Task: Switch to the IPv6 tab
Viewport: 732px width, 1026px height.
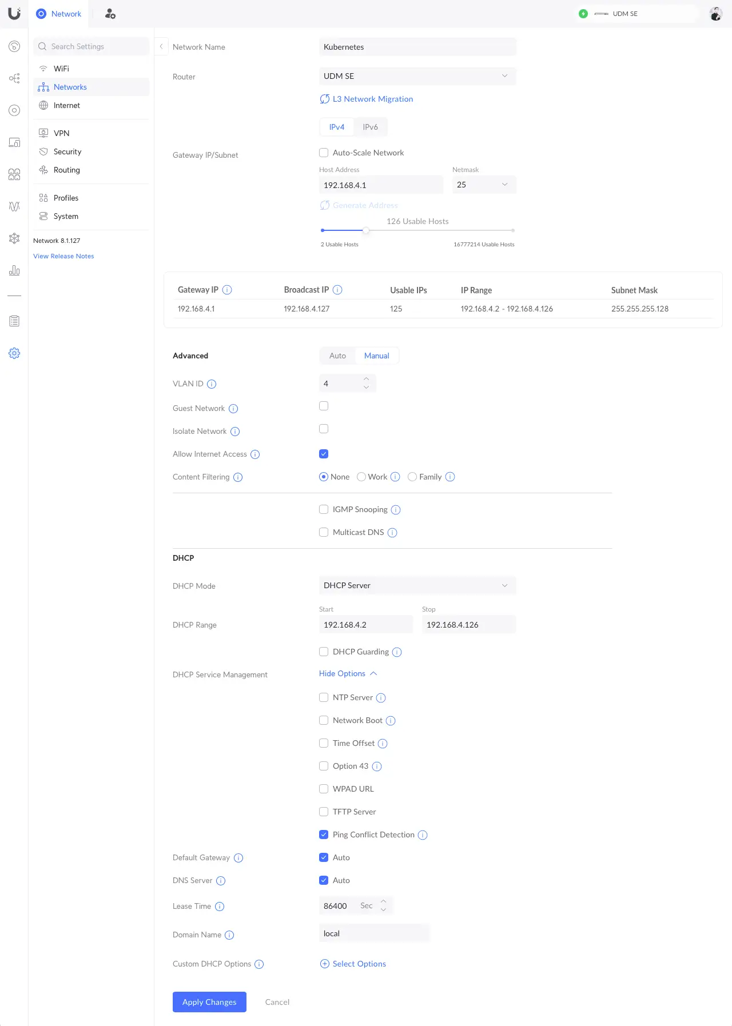Action: click(370, 127)
